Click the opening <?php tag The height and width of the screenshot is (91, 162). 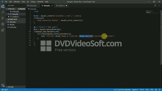click(36, 11)
